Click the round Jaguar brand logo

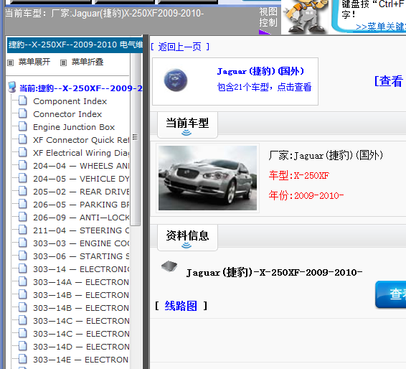[176, 80]
